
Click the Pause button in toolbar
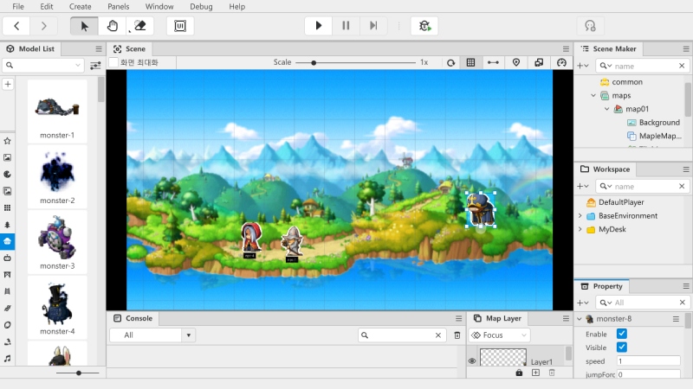point(346,26)
